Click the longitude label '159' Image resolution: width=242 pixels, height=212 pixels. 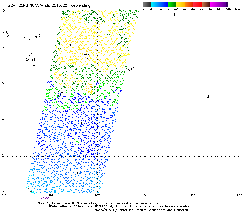pos(145,195)
